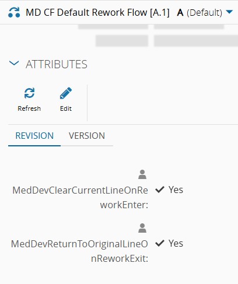
Task: Click the MedDevClearCurrentLineOnReworkEnter attribute label
Action: point(80,198)
